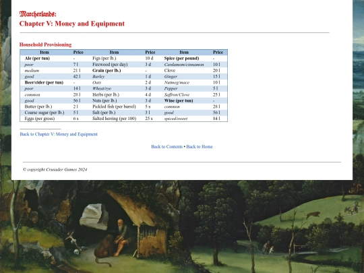
Task: Open the Back to Chapter V link
Action: tap(59, 134)
